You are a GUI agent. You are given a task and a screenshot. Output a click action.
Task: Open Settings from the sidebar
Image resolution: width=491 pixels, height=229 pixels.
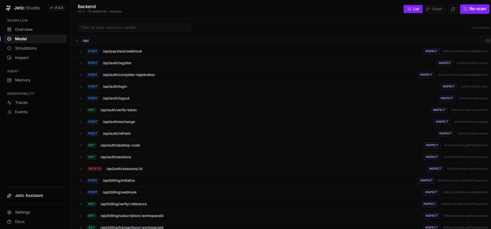(x=35, y=212)
